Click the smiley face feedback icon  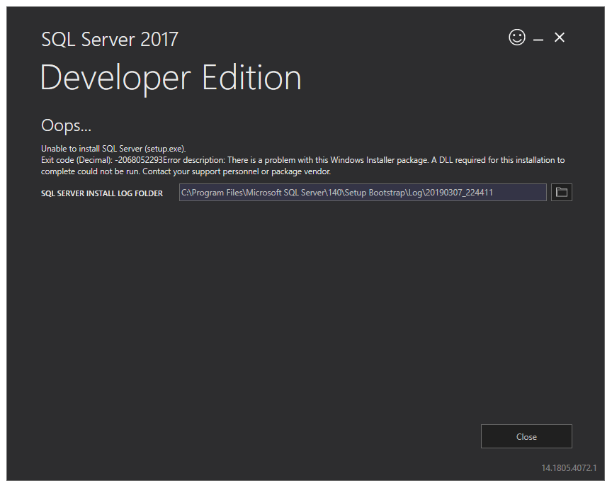(517, 38)
